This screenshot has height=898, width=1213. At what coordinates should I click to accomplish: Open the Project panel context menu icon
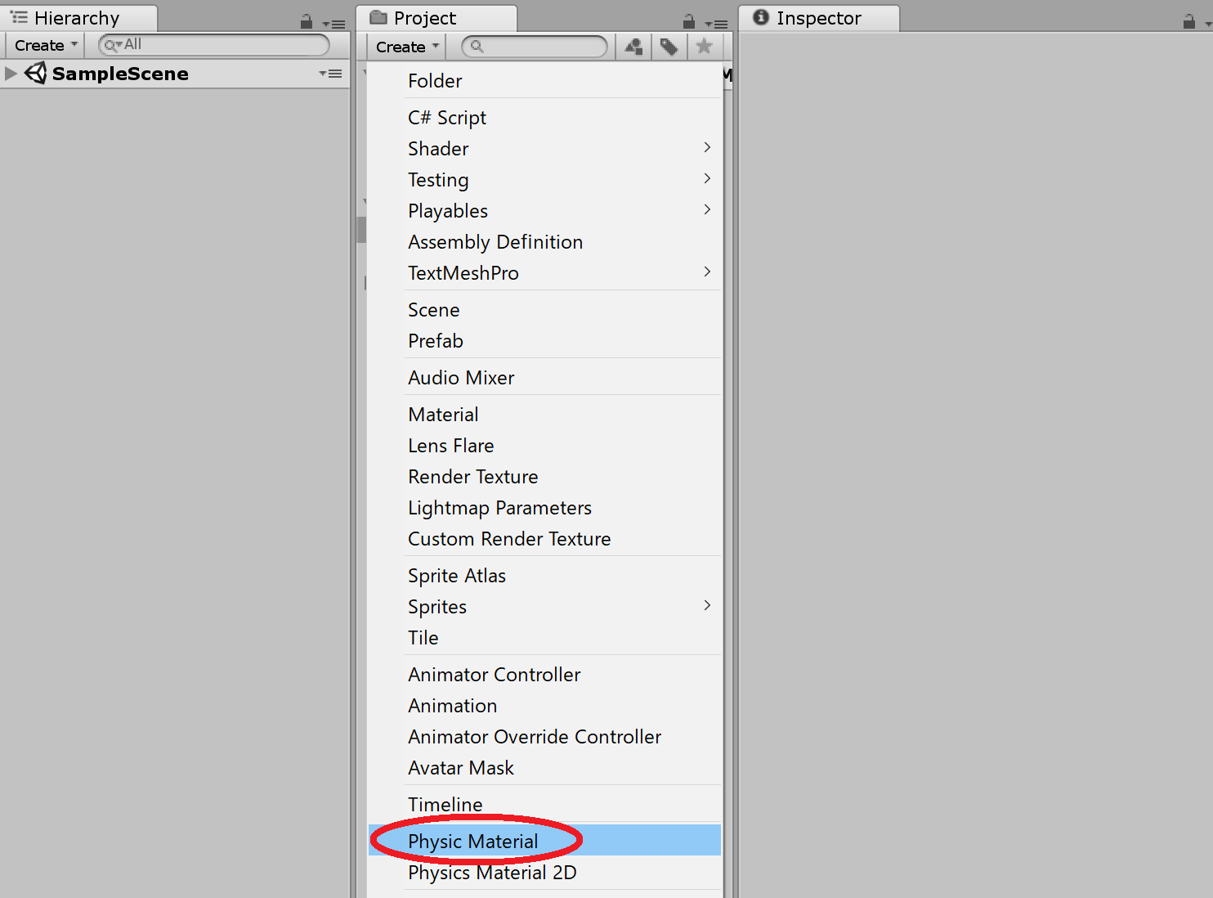tap(717, 24)
